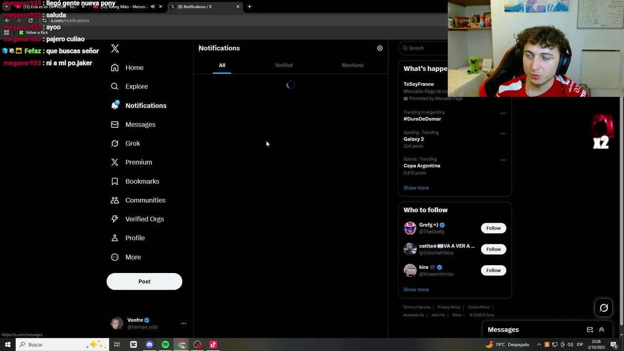The image size is (624, 351).
Task: Open Bookmarks in the sidebar
Action: coord(135,181)
